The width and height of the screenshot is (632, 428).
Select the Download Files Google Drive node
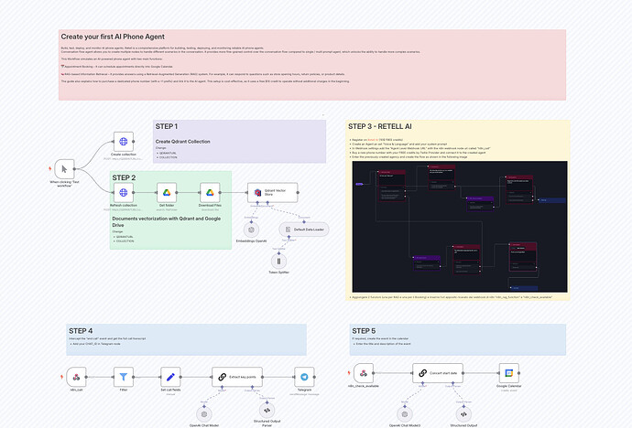click(x=210, y=193)
